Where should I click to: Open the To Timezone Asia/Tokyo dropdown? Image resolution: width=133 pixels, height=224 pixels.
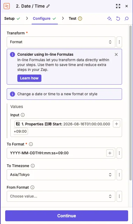[x=61, y=175]
